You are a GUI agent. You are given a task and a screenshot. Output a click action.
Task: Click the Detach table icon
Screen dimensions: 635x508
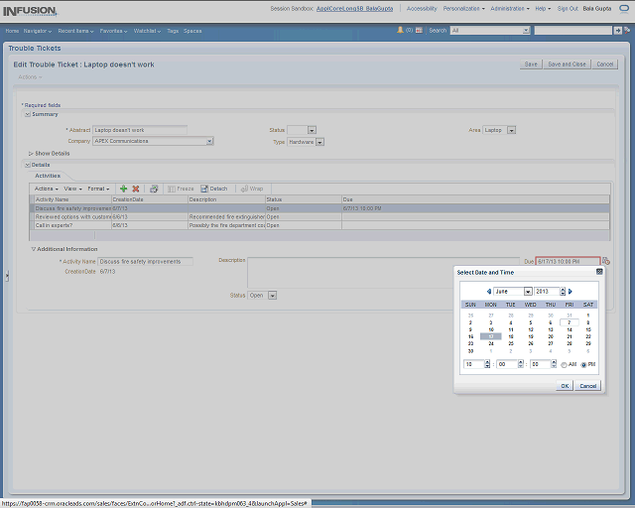(x=214, y=189)
